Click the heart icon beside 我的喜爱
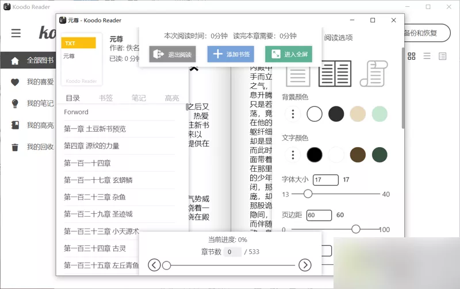Viewport: 460px width, 289px height. coord(15,82)
